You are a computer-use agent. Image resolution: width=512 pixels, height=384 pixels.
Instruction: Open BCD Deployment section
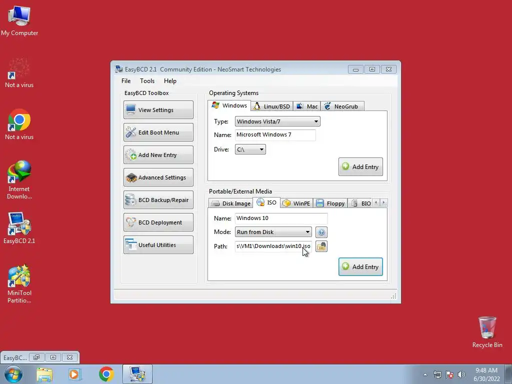coord(158,222)
